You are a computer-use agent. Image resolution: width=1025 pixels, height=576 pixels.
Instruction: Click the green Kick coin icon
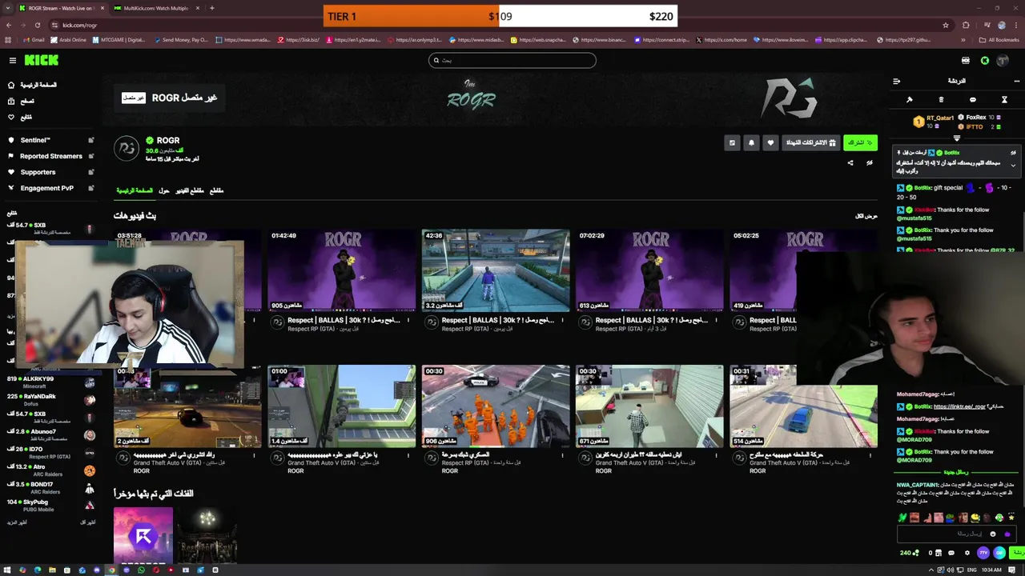click(985, 61)
